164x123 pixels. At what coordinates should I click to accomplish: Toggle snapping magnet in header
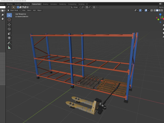[87, 7]
